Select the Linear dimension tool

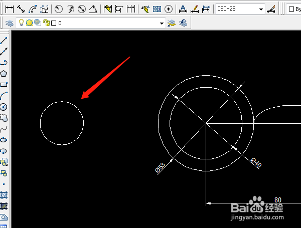tap(10, 9)
